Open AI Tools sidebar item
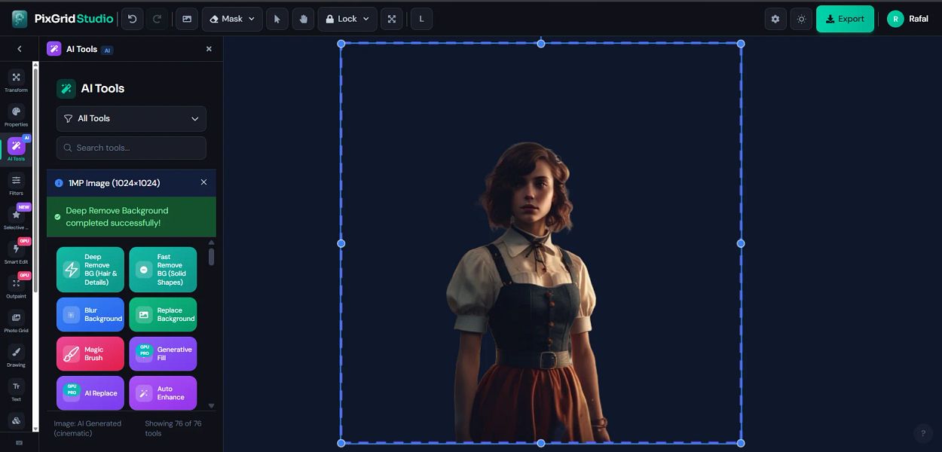The height and width of the screenshot is (452, 942). (16, 149)
